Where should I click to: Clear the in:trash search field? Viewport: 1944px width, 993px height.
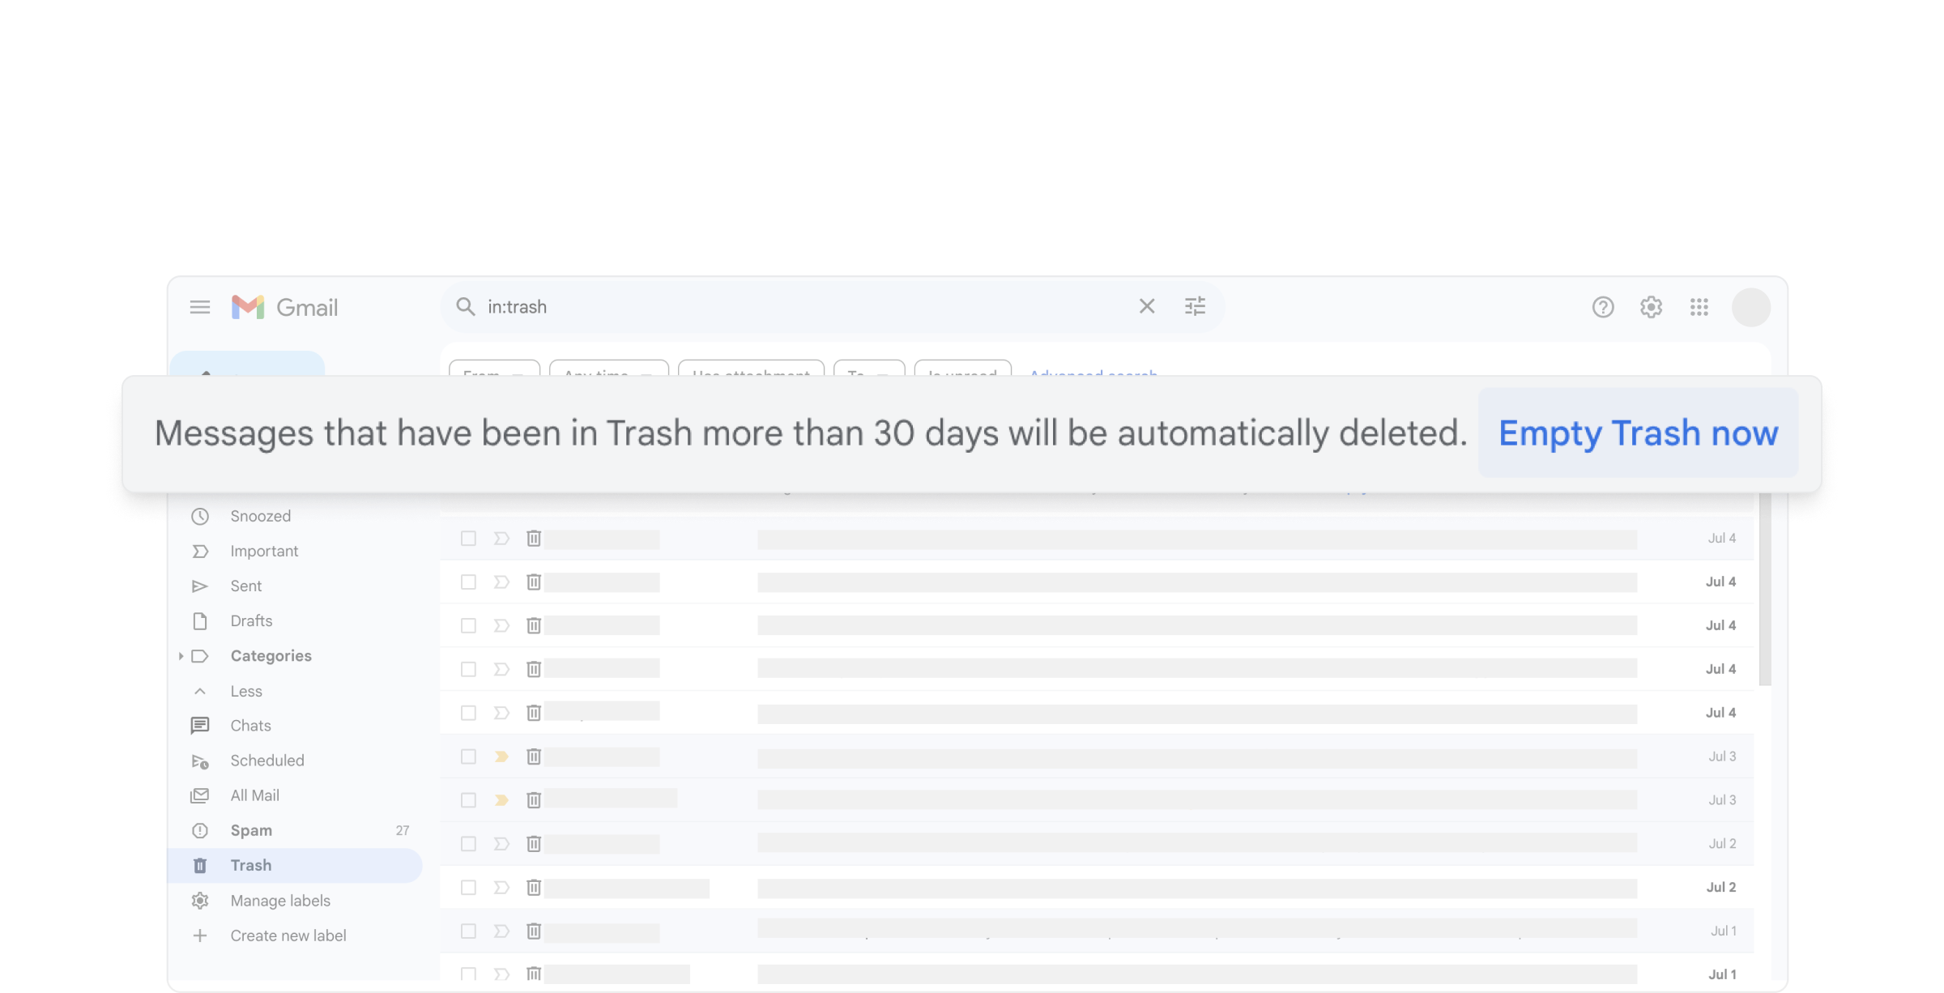pos(1148,306)
